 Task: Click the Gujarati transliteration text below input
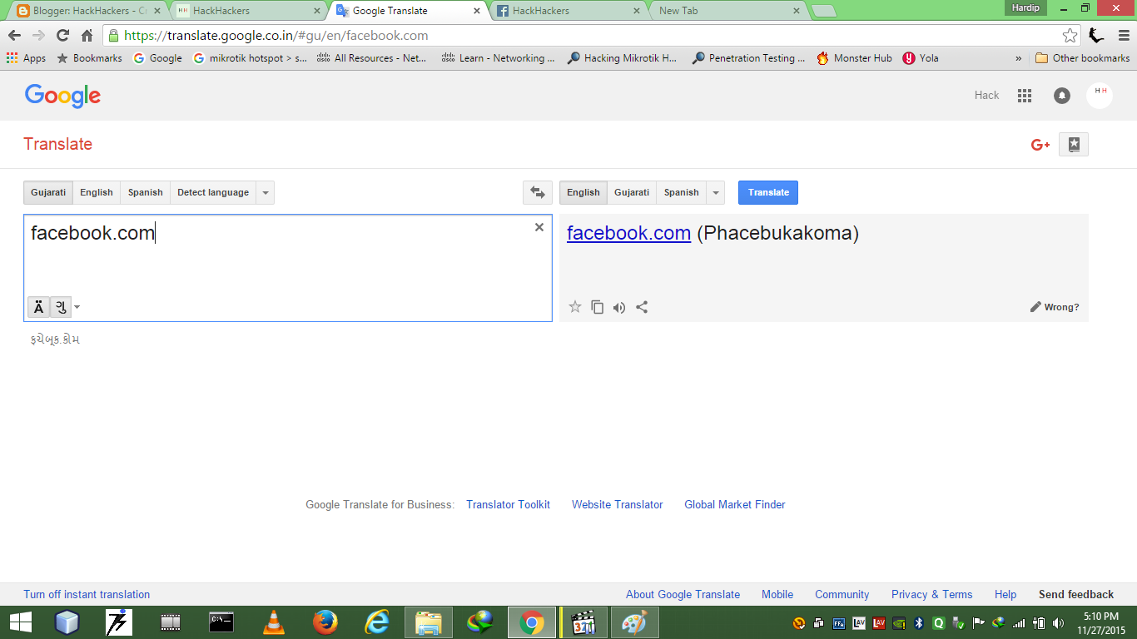tap(55, 339)
